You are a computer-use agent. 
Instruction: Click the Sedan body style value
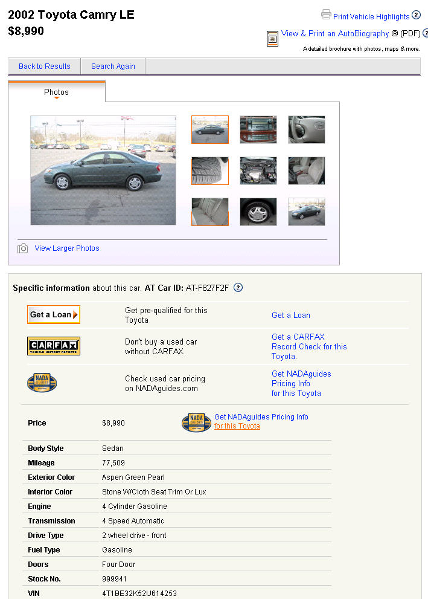(x=112, y=448)
